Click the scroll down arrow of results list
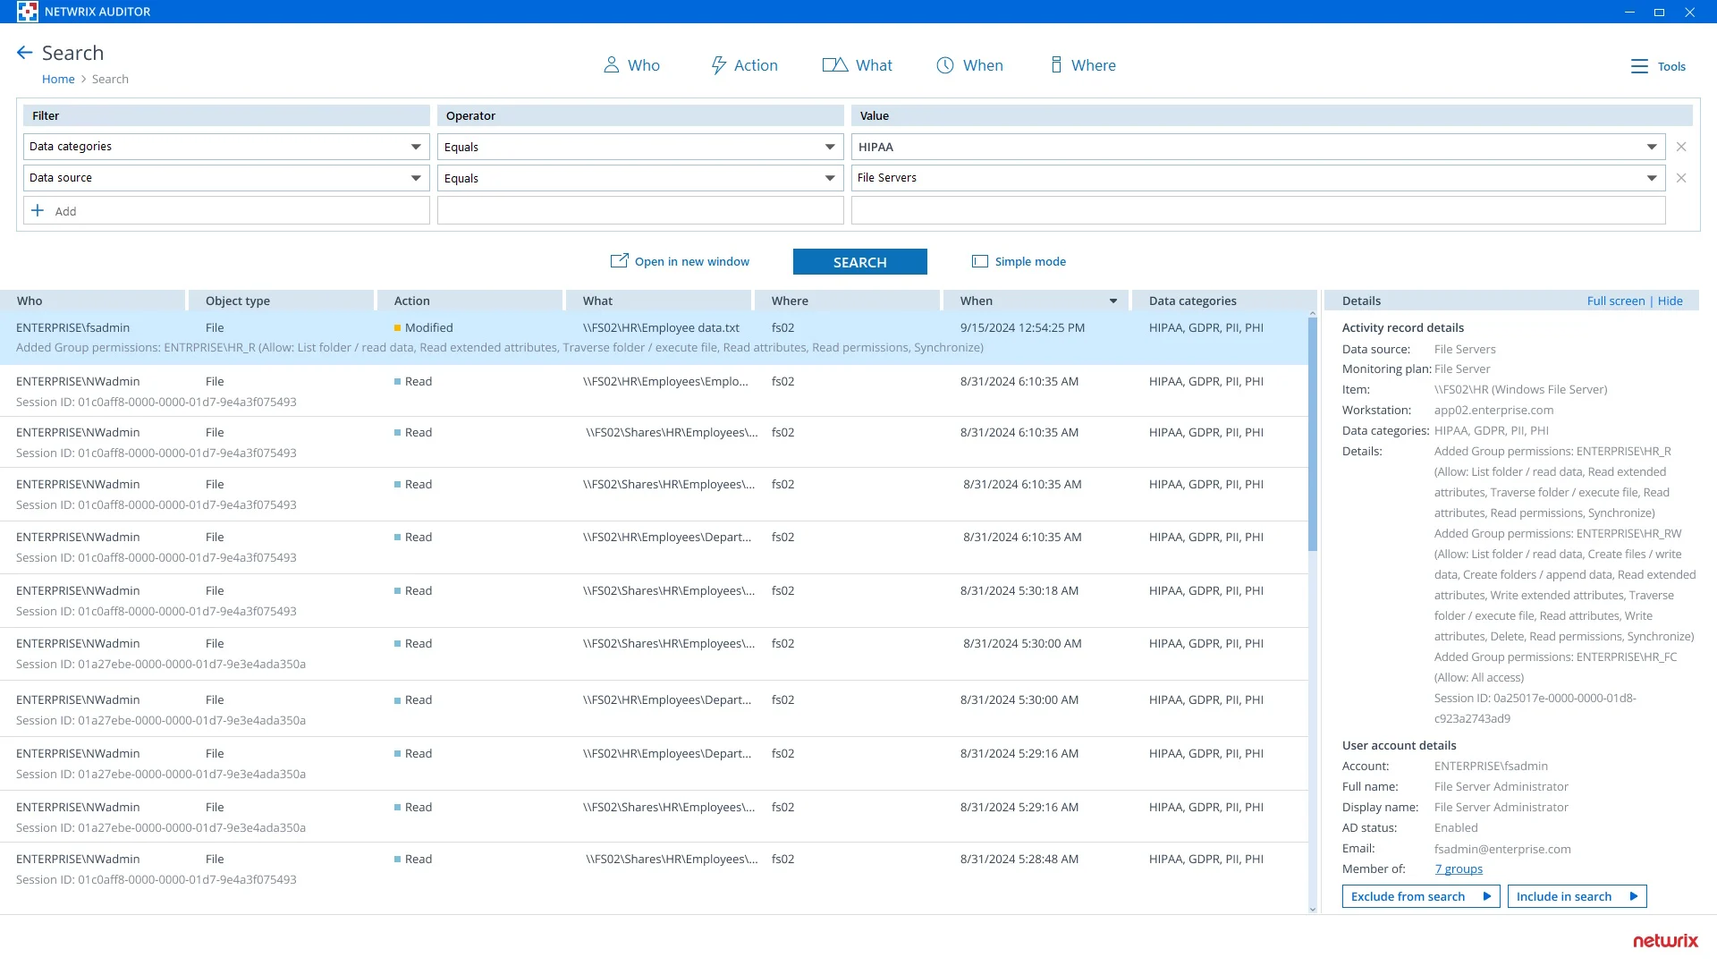Viewport: 1717px width, 966px height. click(x=1313, y=909)
